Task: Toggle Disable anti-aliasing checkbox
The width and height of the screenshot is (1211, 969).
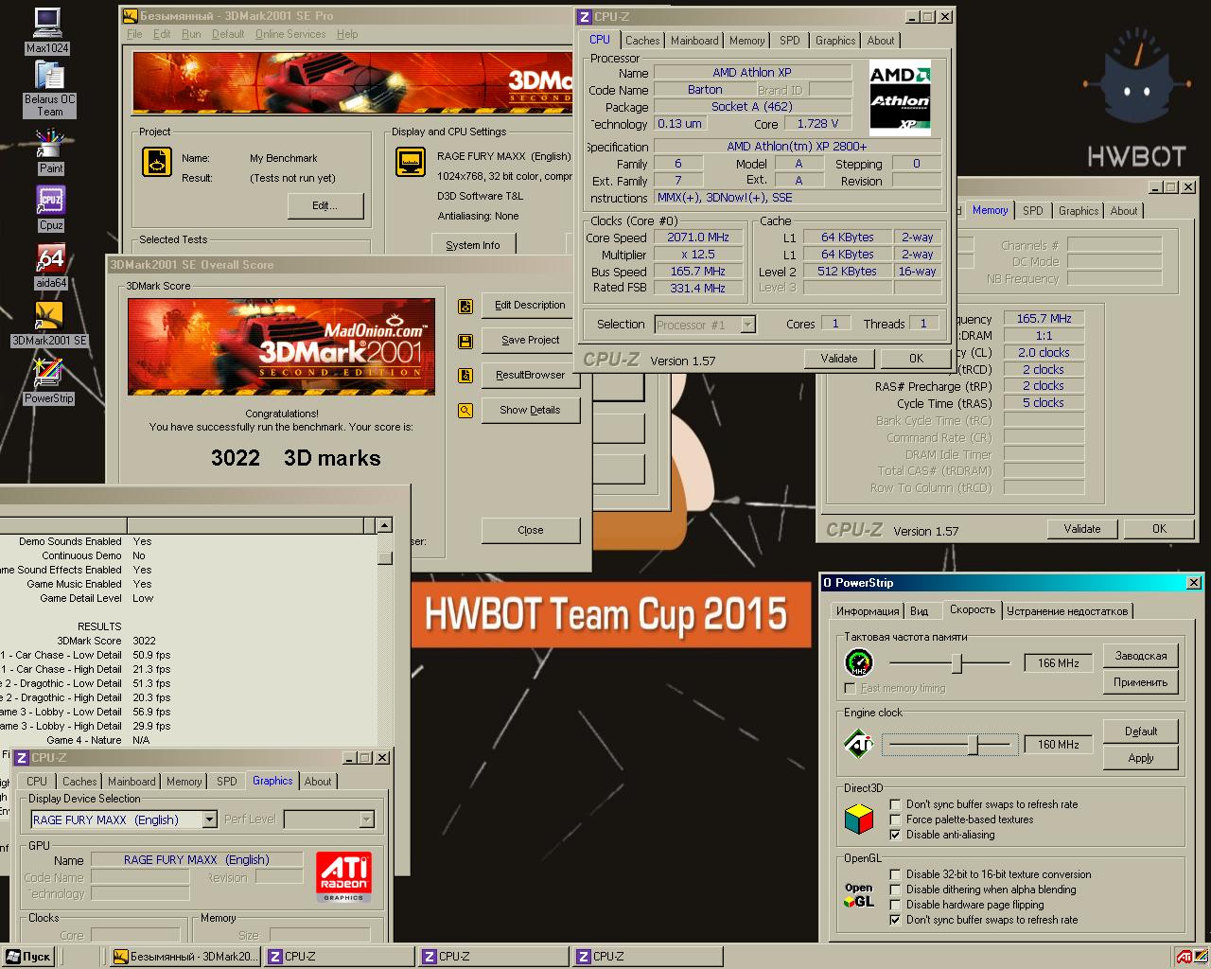Action: click(x=895, y=835)
